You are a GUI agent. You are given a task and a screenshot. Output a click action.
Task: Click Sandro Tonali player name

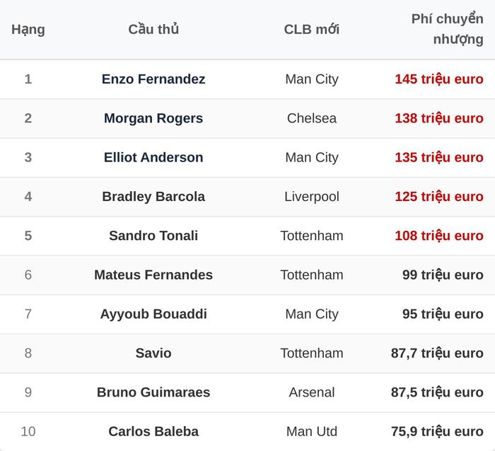pyautogui.click(x=153, y=236)
